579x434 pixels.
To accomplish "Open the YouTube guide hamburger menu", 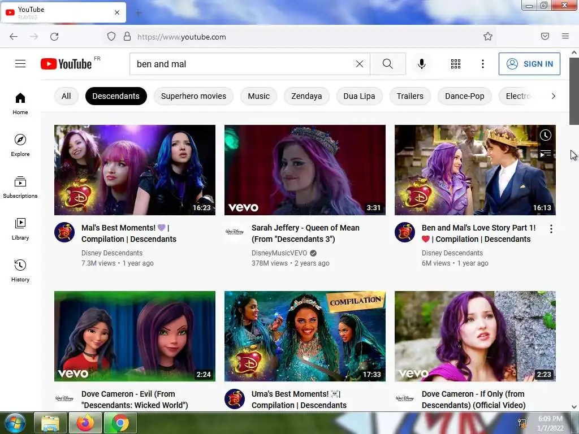I will (x=20, y=64).
